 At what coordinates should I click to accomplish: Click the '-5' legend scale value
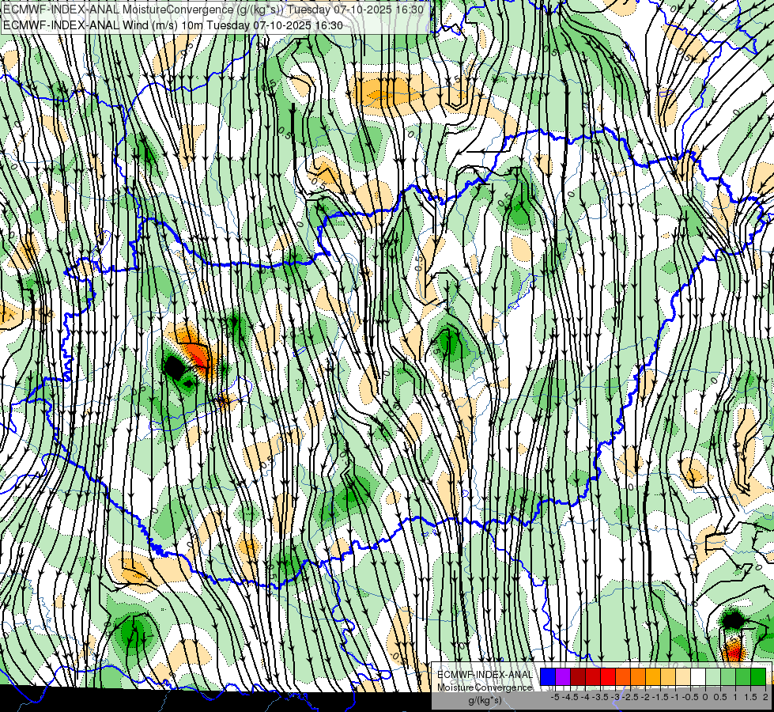pyautogui.click(x=555, y=697)
